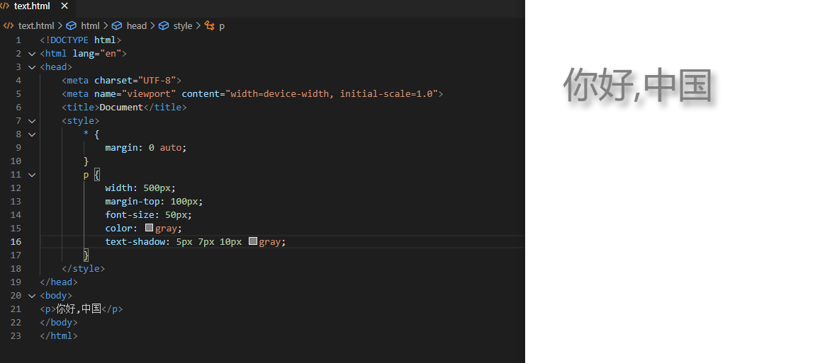This screenshot has width=820, height=363.
Task: Click the p selector symbol icon in breadcrumbs
Action: tap(209, 25)
